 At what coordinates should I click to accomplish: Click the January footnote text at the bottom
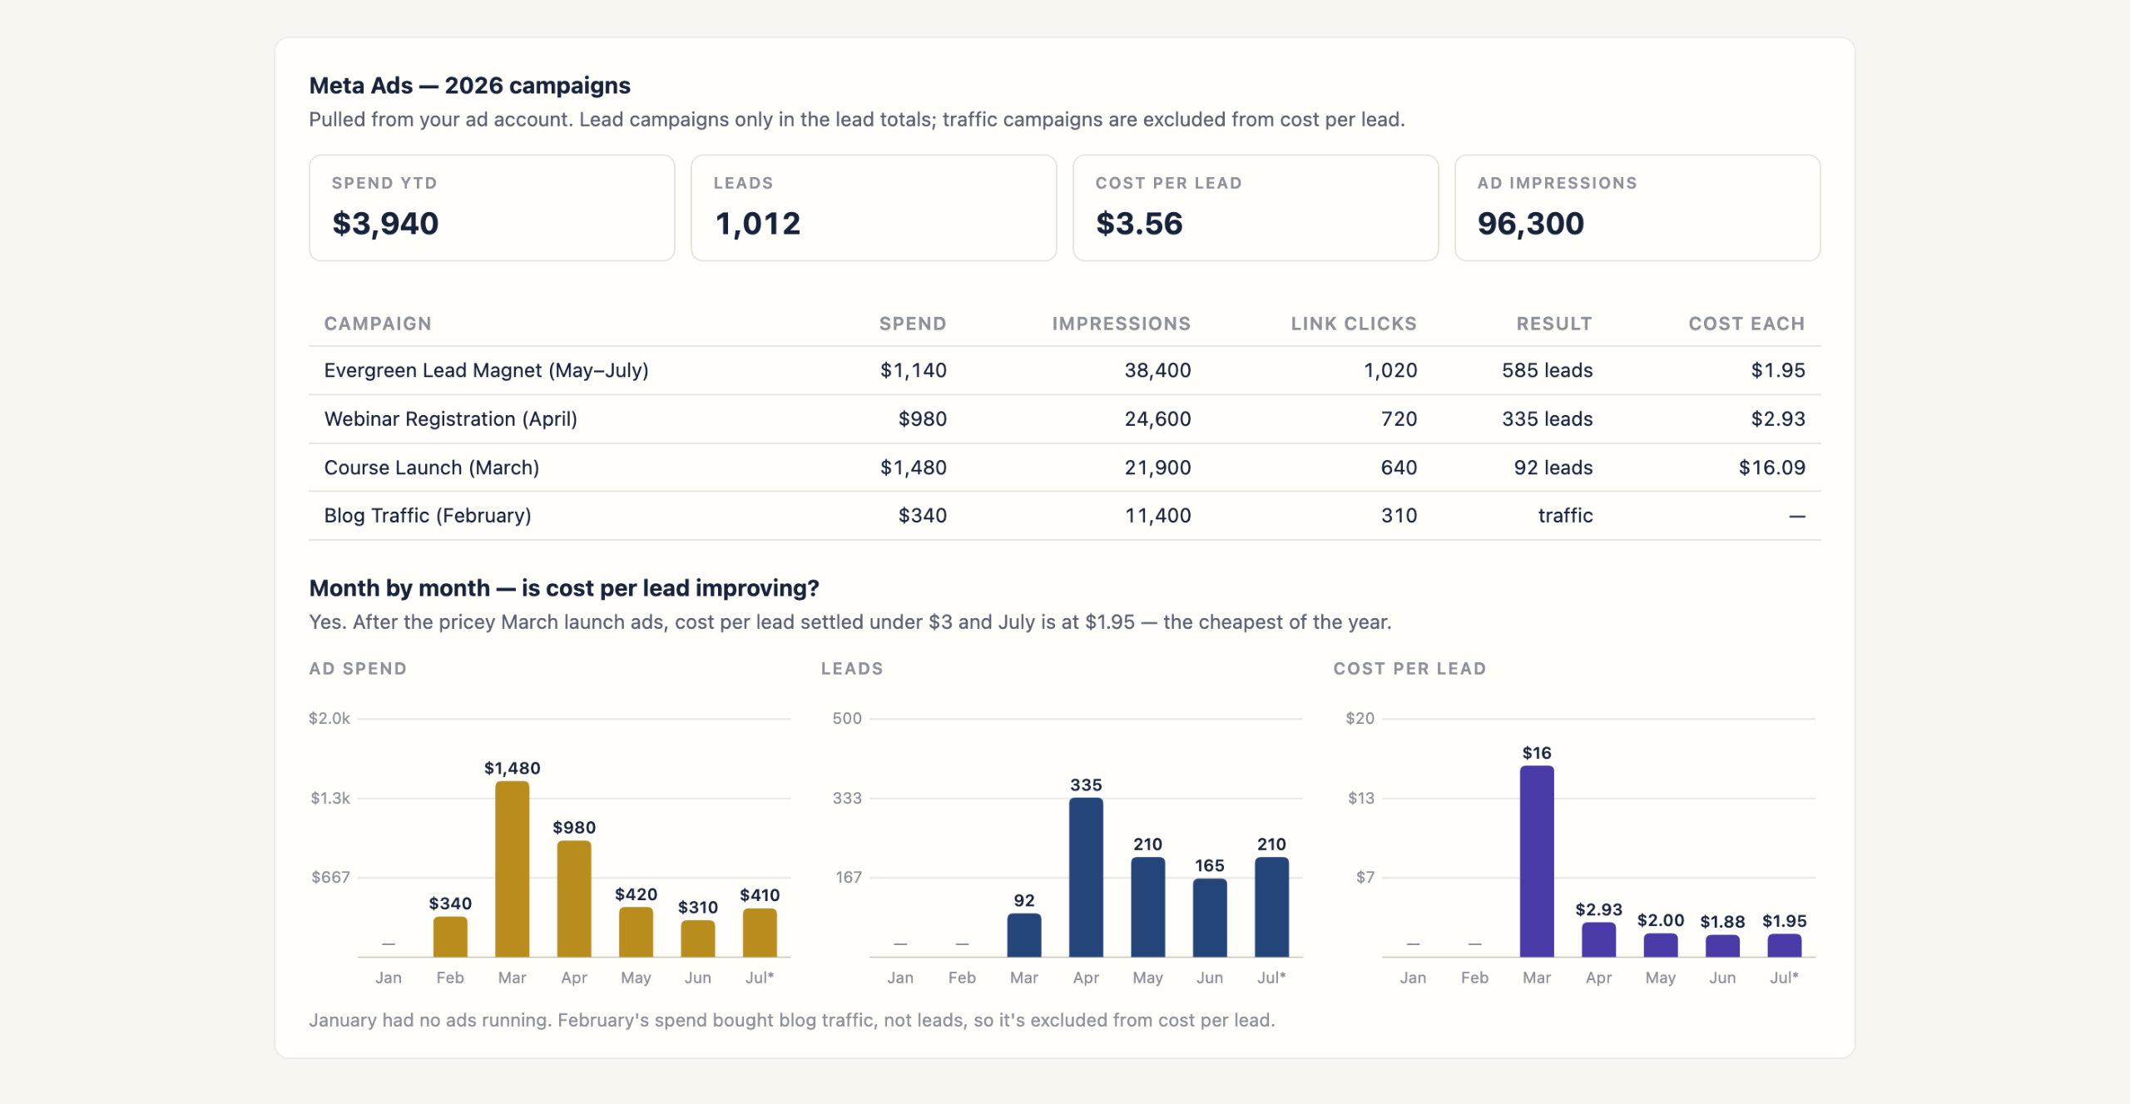(x=792, y=1020)
